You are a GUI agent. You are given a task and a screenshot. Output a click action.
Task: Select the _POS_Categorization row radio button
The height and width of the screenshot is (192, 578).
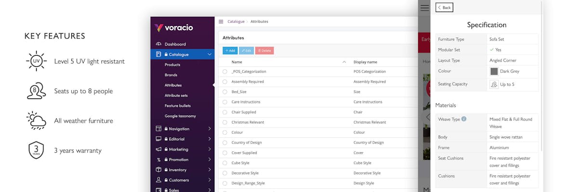[x=225, y=72]
